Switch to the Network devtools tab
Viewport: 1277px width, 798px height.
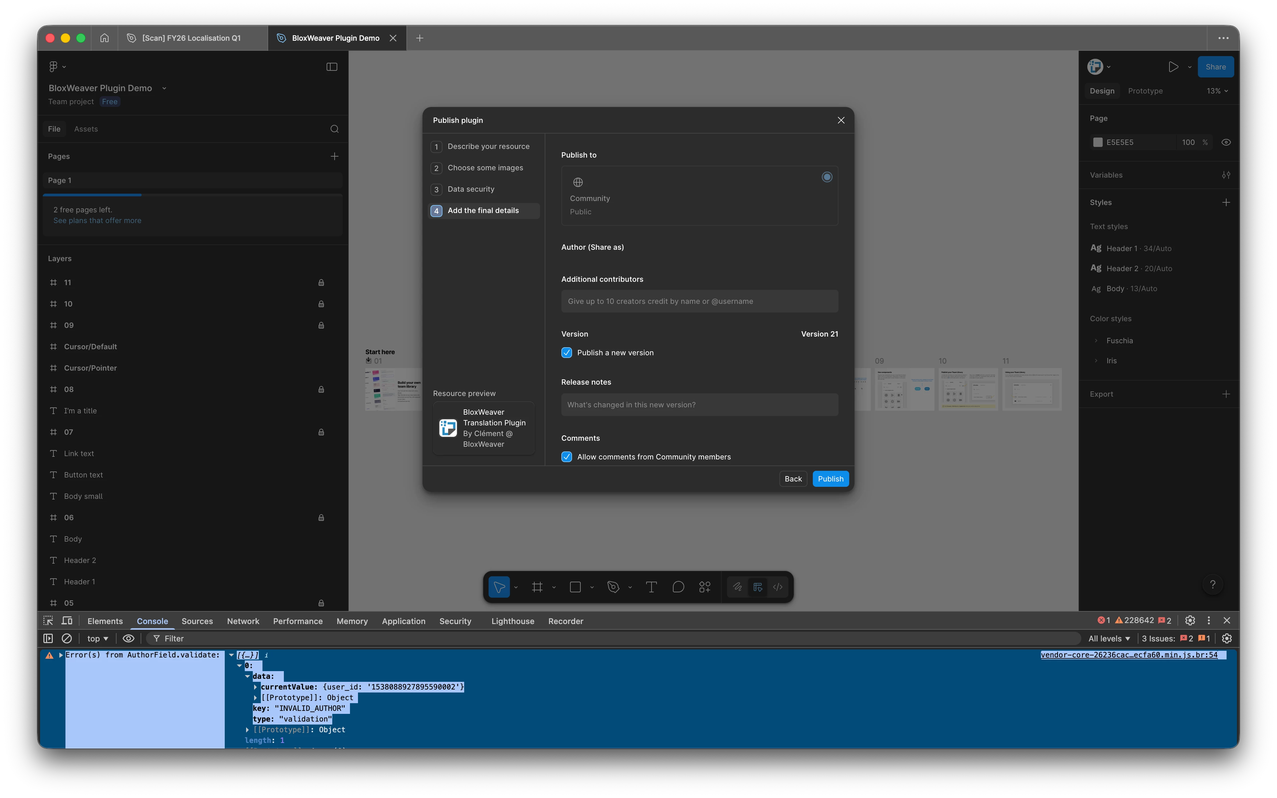(x=243, y=621)
